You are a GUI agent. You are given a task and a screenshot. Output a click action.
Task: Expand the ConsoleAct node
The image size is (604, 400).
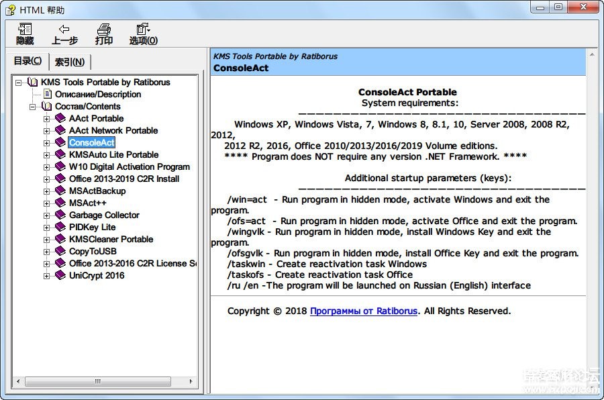pos(46,144)
